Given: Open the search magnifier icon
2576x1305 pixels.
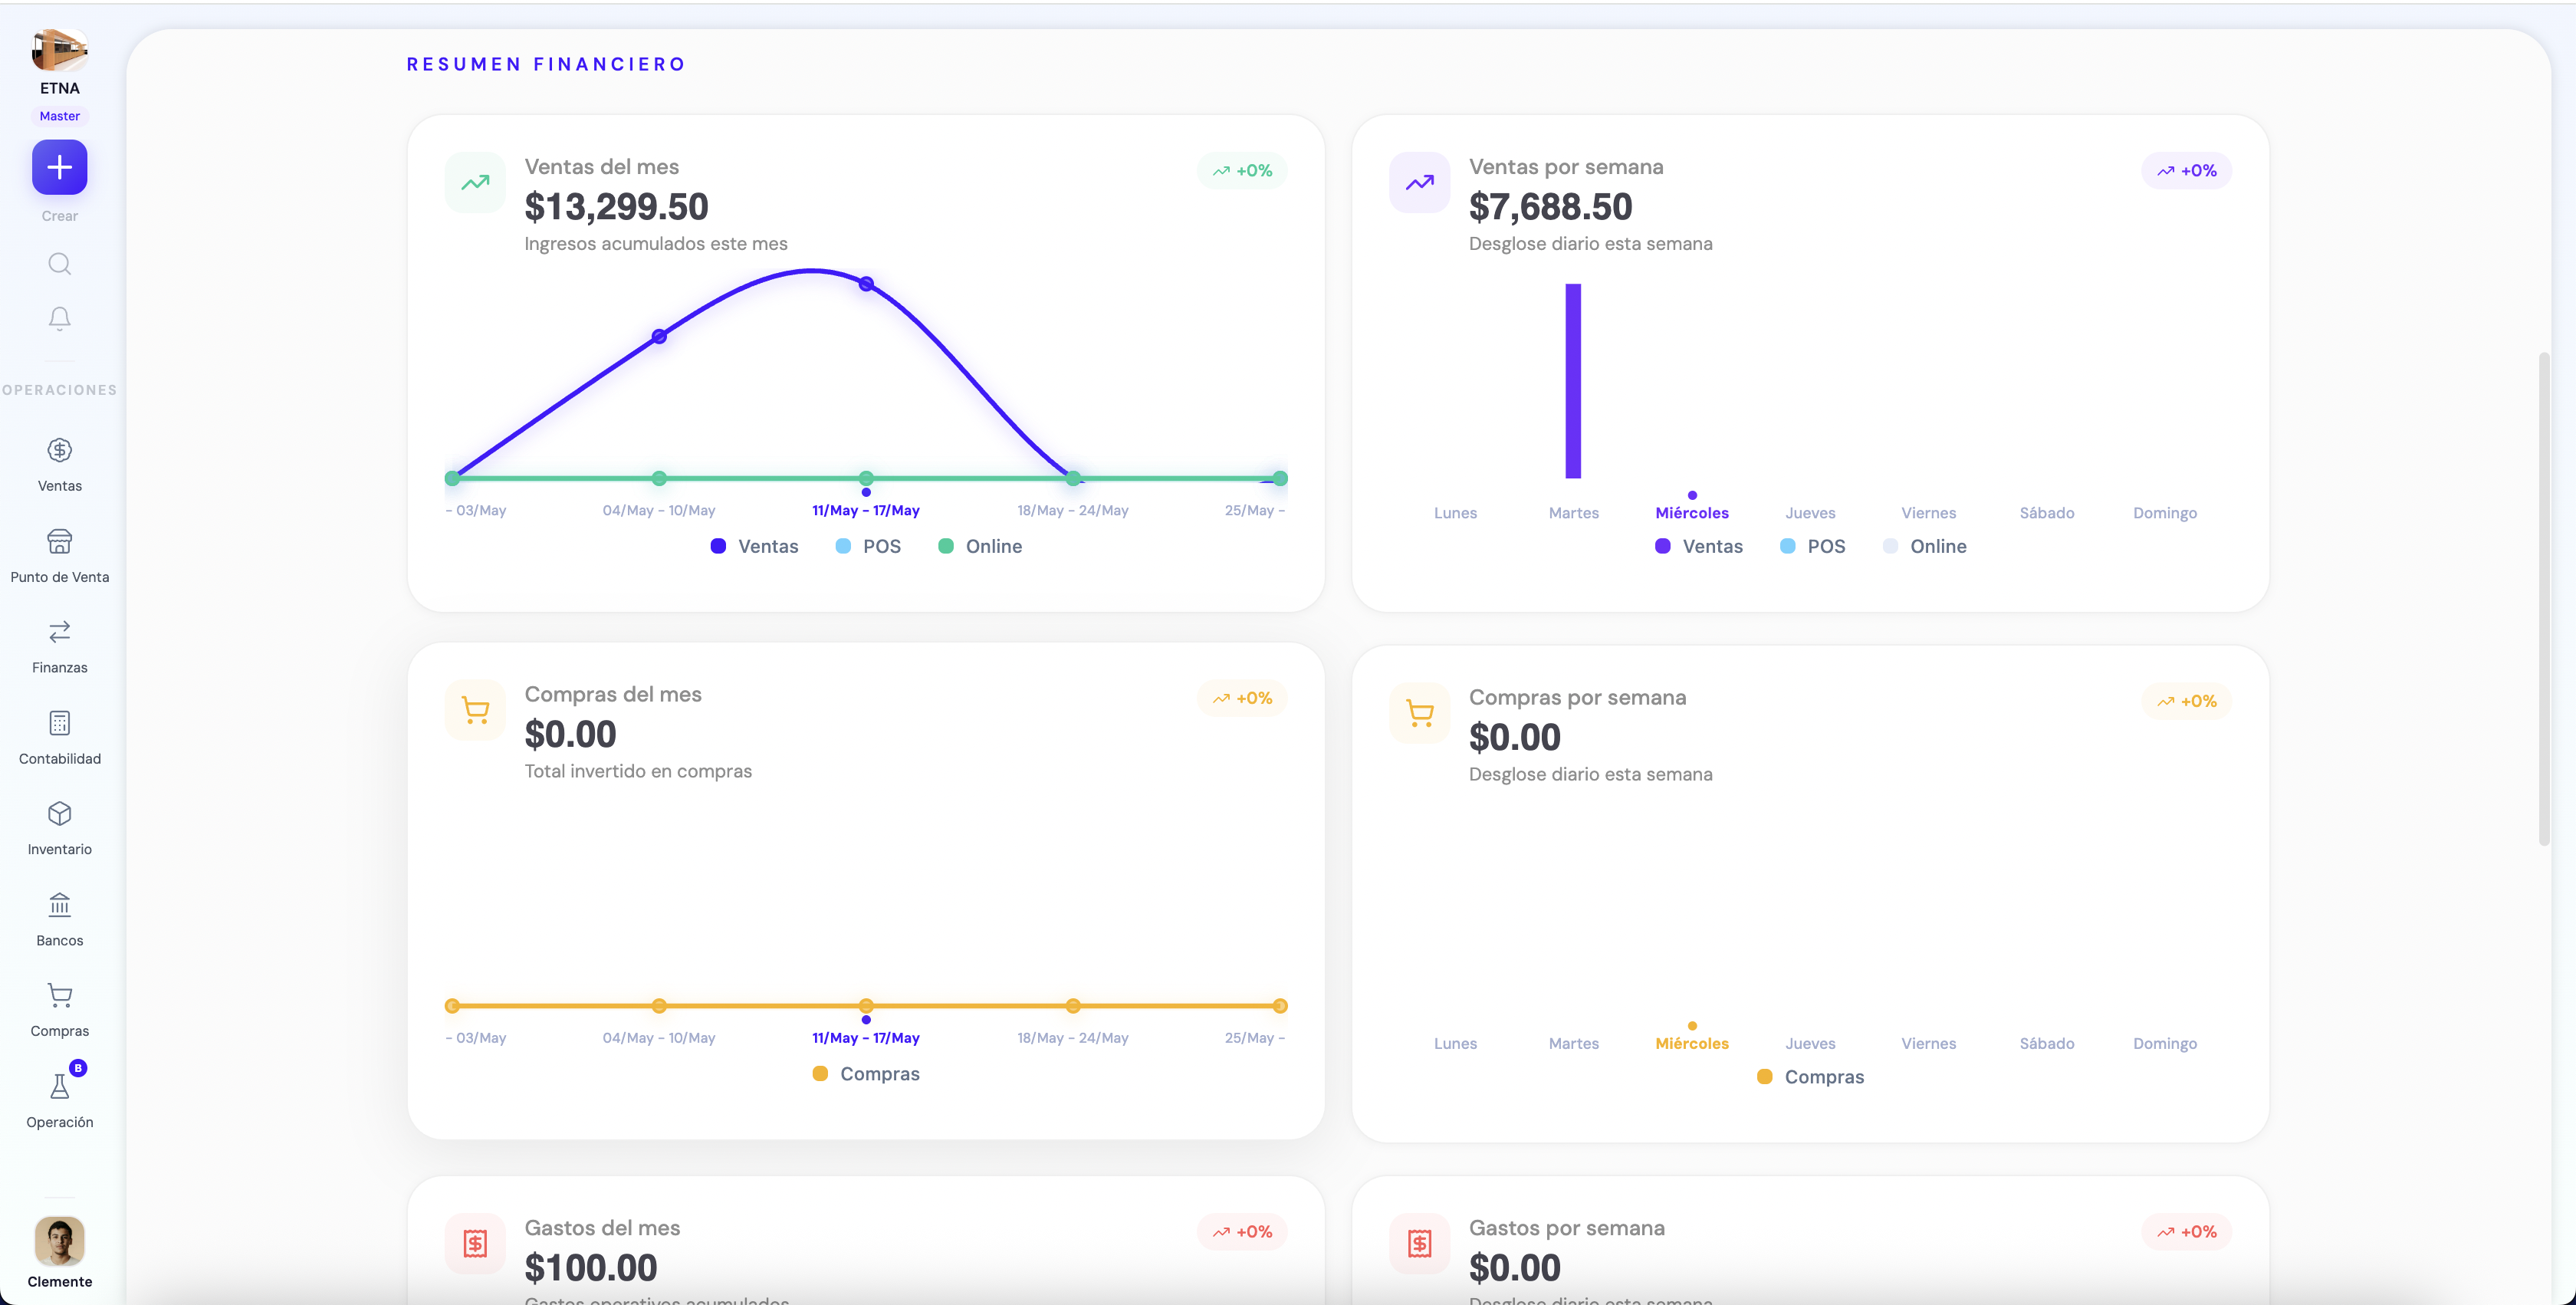Looking at the screenshot, I should 59,264.
